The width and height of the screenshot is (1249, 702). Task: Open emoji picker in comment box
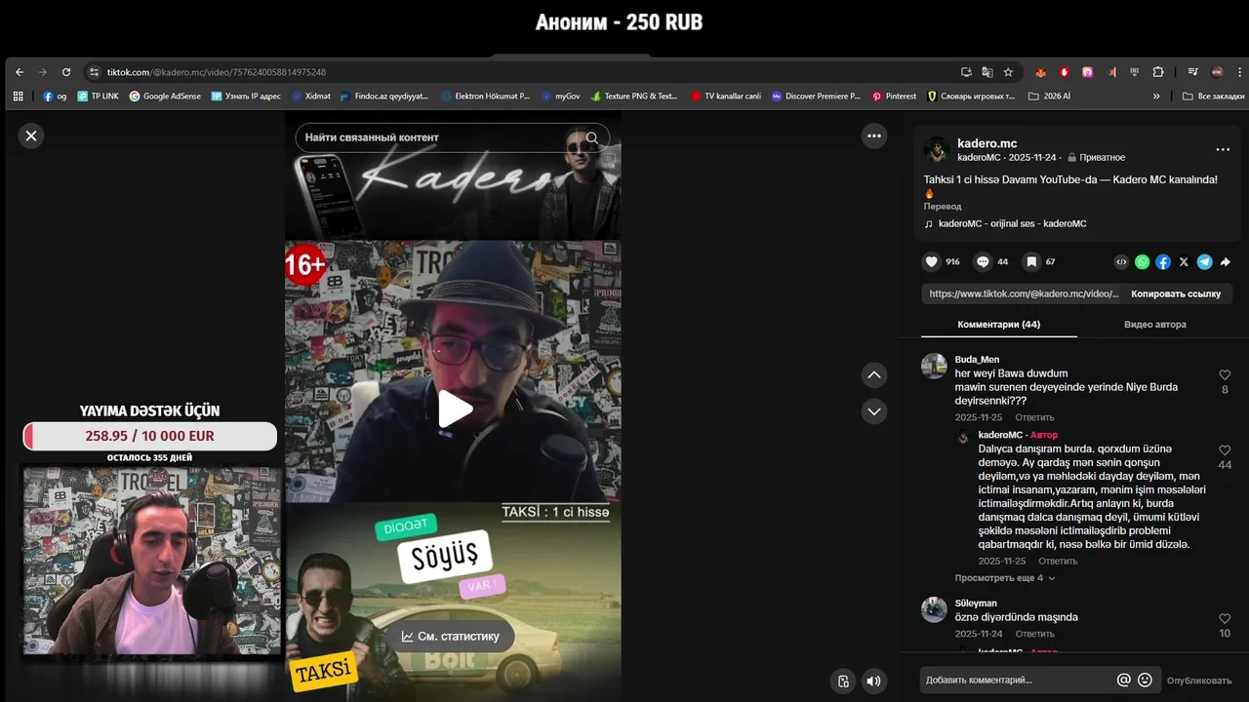point(1145,680)
